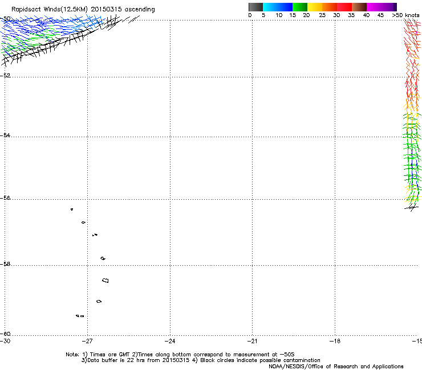Click the '>50 knots' legend label
422x370 pixels.
pyautogui.click(x=405, y=15)
